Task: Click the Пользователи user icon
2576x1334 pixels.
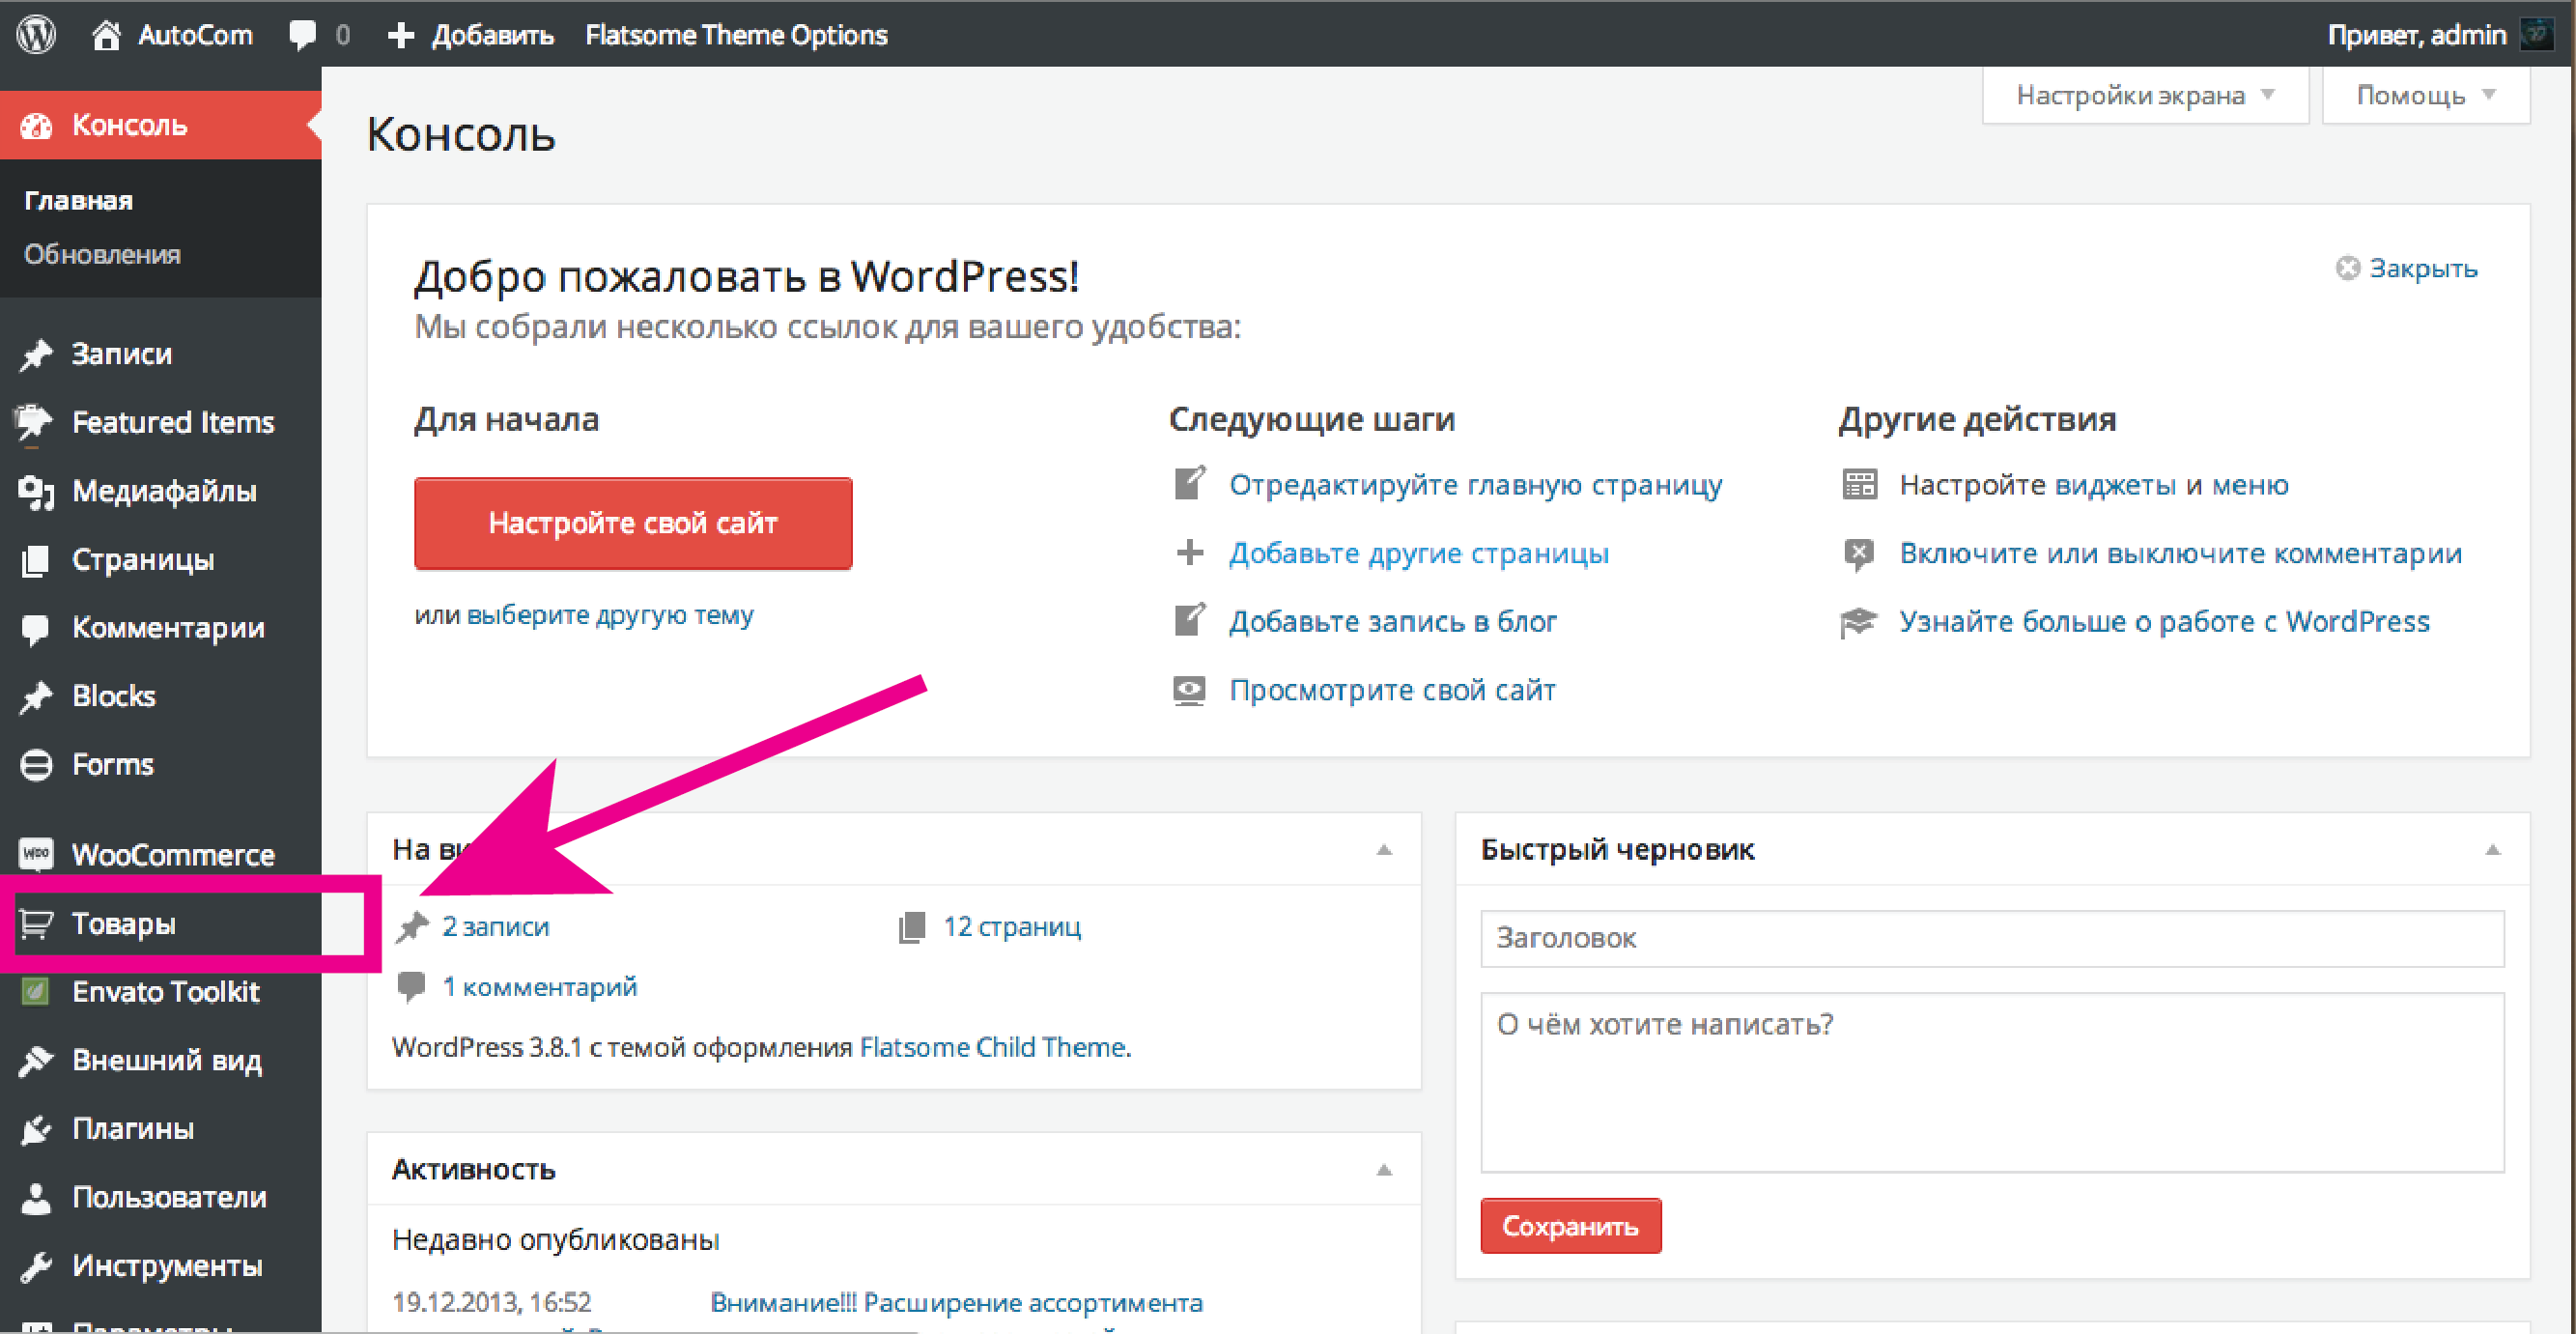Action: tap(36, 1197)
